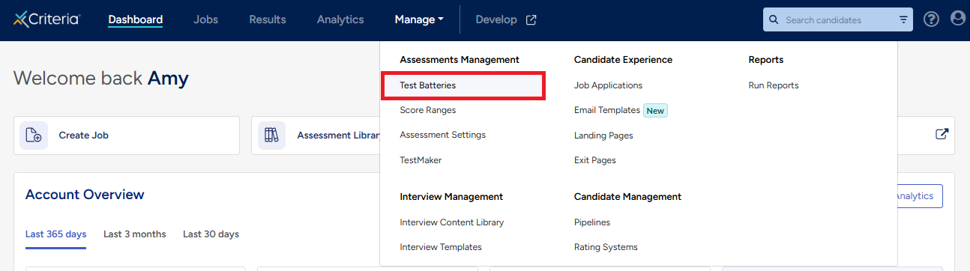Image resolution: width=970 pixels, height=271 pixels.
Task: Open Interview Templates menu item
Action: click(x=441, y=247)
